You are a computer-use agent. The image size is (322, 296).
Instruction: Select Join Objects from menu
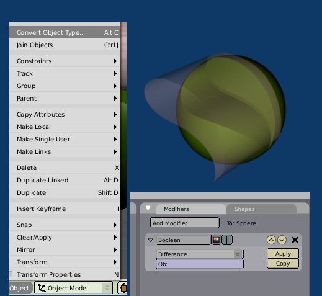click(65, 45)
